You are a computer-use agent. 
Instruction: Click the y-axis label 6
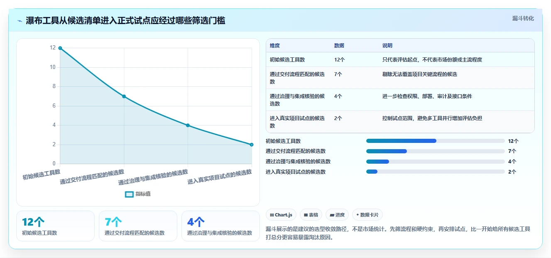pos(54,106)
